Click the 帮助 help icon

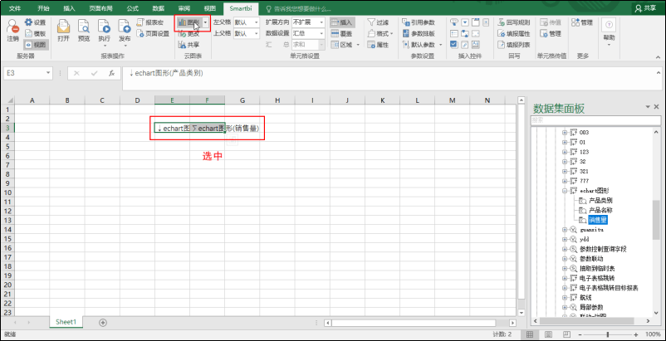point(609,31)
